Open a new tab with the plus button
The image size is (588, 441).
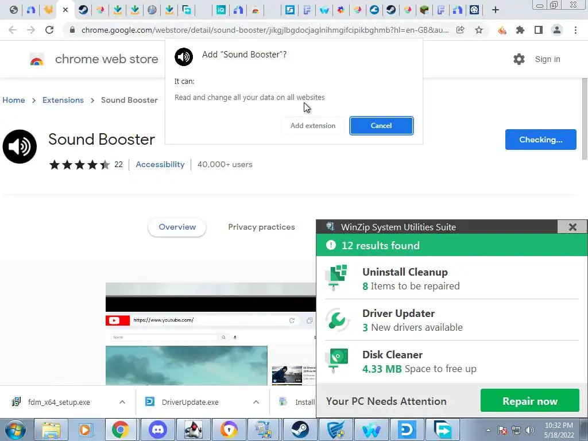[496, 10]
